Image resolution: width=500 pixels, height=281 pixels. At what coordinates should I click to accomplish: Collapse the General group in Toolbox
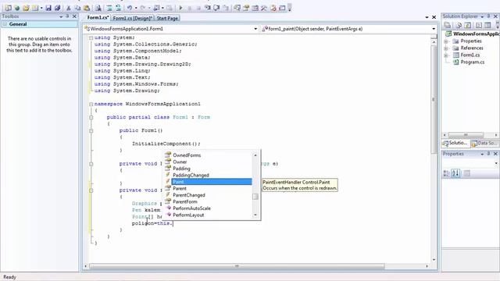(x=5, y=24)
